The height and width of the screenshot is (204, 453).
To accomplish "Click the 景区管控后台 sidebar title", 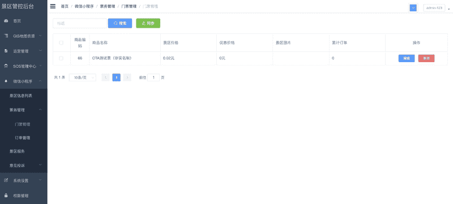I will [x=18, y=6].
